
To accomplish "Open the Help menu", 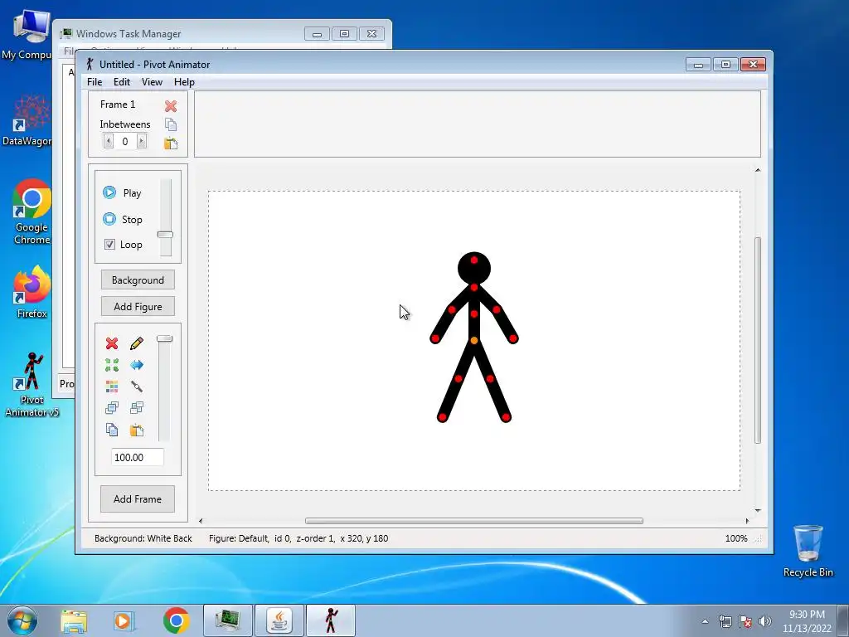I will (184, 82).
